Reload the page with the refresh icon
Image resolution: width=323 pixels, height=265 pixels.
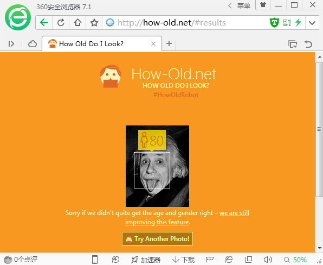point(61,22)
